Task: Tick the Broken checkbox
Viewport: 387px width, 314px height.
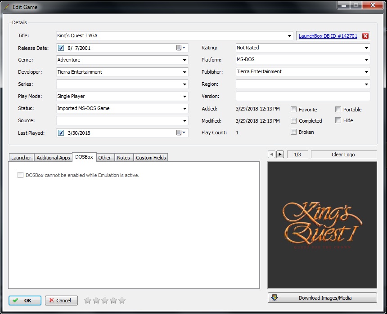Action: (x=293, y=132)
